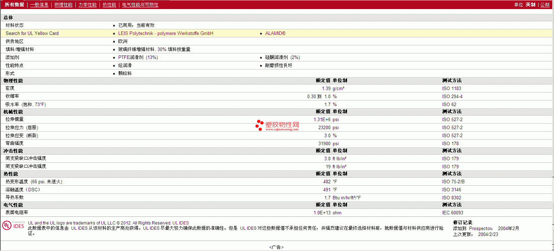Screen dimensions: 554x251
Task: Switch to the 力学性能 tab
Action: click(x=87, y=5)
